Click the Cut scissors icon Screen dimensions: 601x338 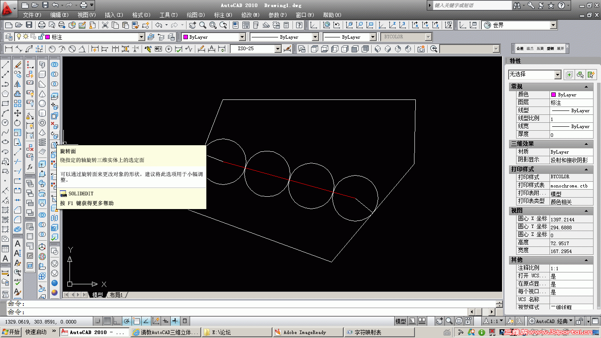click(x=105, y=25)
